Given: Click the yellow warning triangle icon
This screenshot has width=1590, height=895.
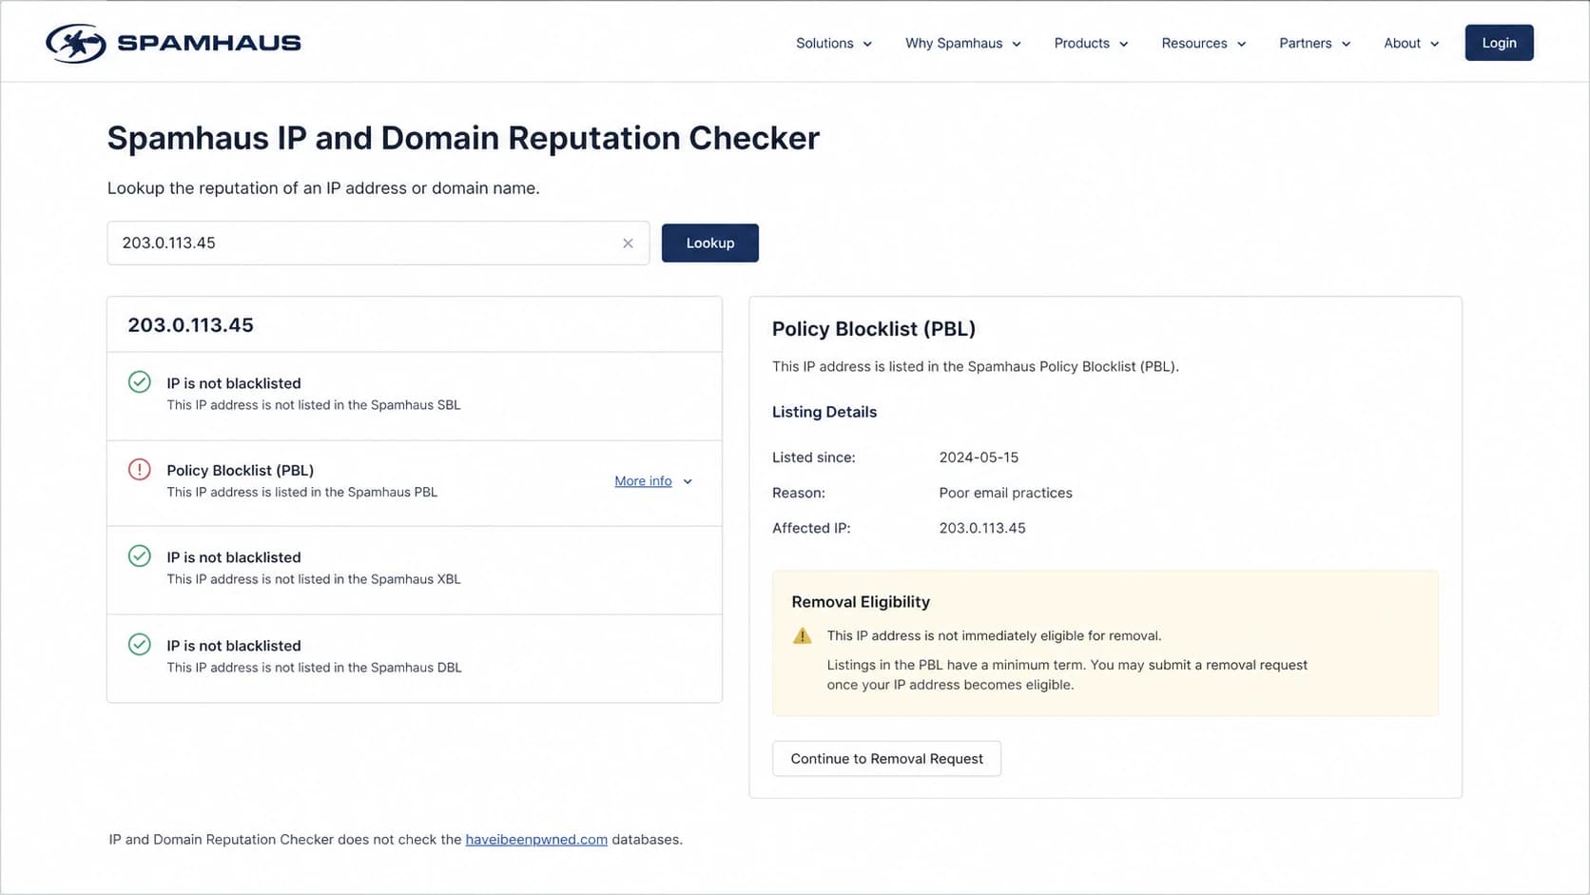Looking at the screenshot, I should (803, 636).
